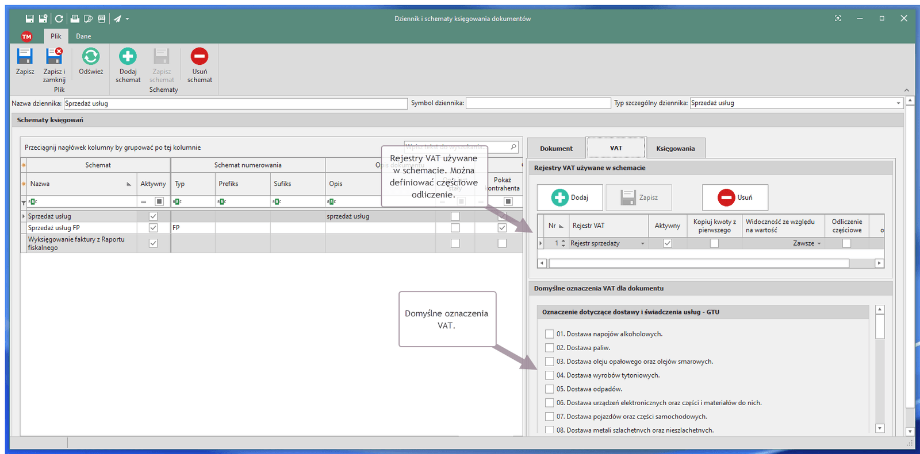This screenshot has height=454, width=920.
Task: Switch to the Księgowania tab
Action: click(x=675, y=149)
